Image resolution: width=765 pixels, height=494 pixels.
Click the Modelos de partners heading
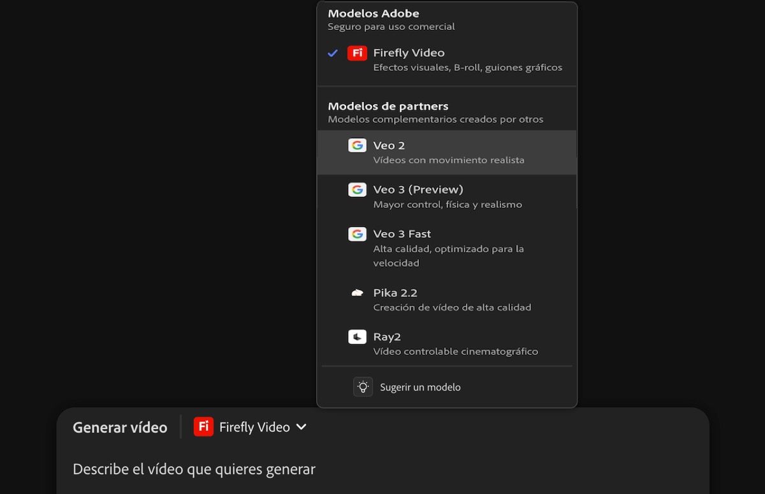coord(388,106)
